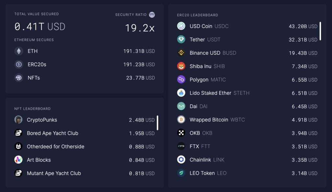Click the Shiba Inu token icon
332x192 pixels.
point(181,66)
